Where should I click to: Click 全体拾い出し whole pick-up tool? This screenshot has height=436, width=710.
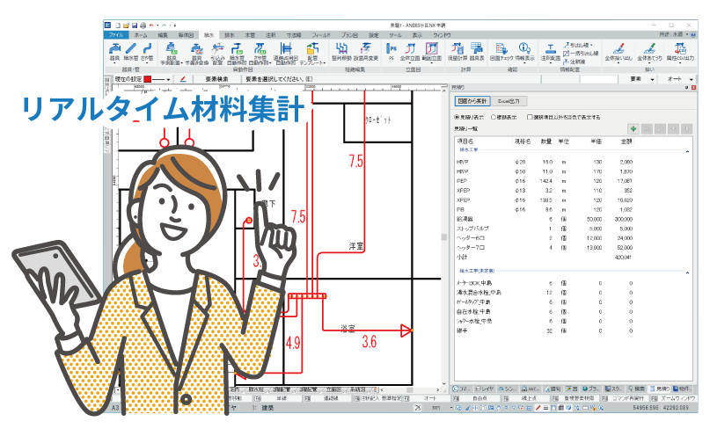click(x=619, y=52)
